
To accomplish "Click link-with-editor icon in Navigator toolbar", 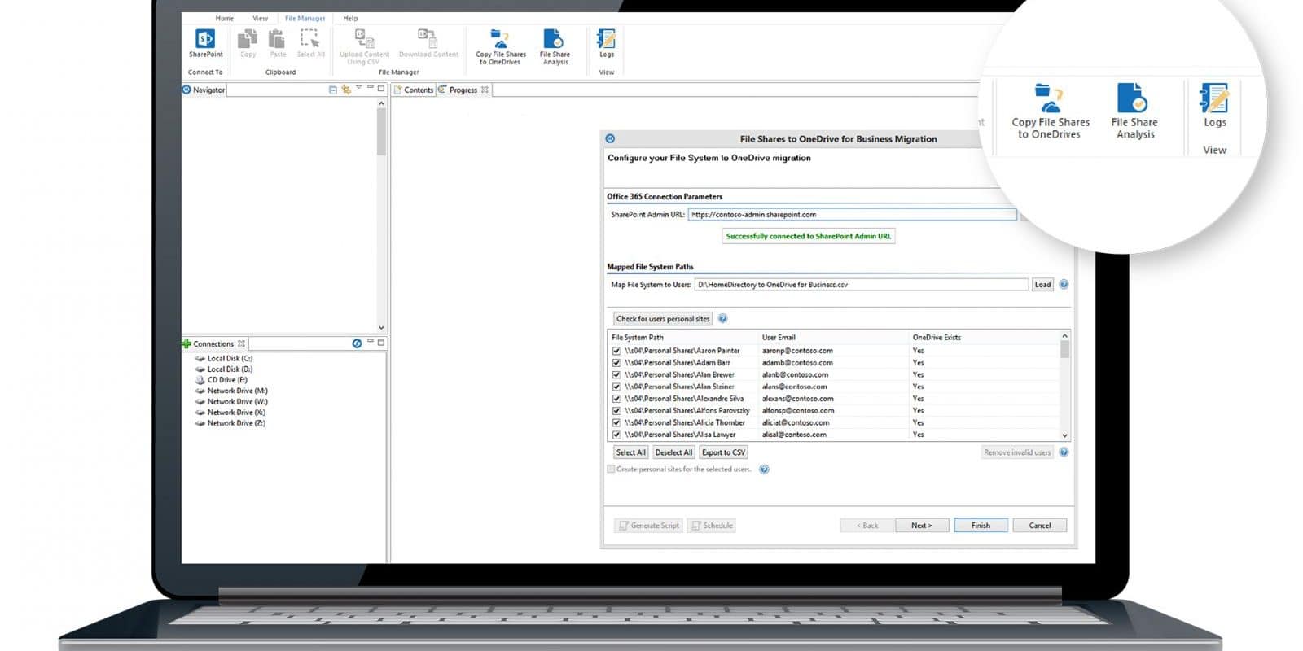I will coord(346,90).
